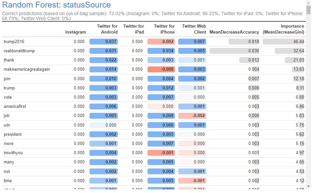Screen dimensions: 315x193
Task: Select the Instagram column header
Action: (76, 32)
